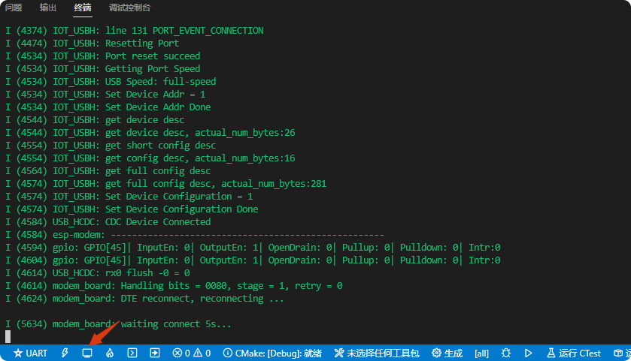Select the 终端 terminal tab
The width and height of the screenshot is (631, 361).
pyautogui.click(x=83, y=8)
